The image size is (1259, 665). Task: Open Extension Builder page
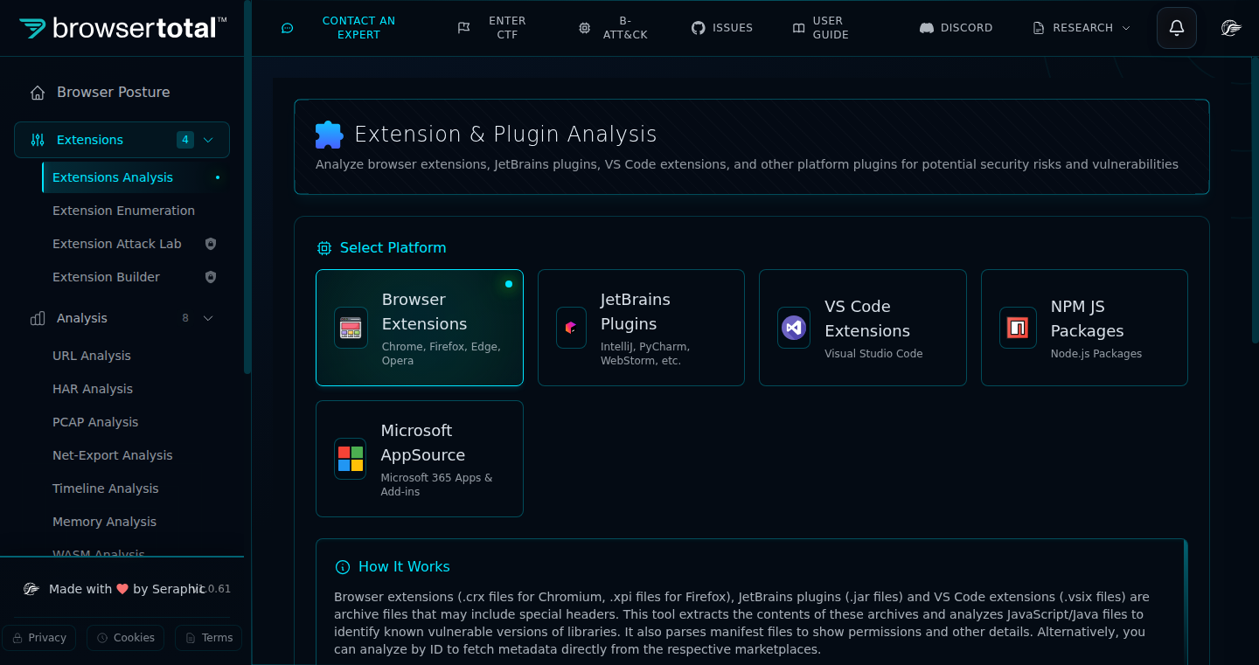tap(136, 277)
